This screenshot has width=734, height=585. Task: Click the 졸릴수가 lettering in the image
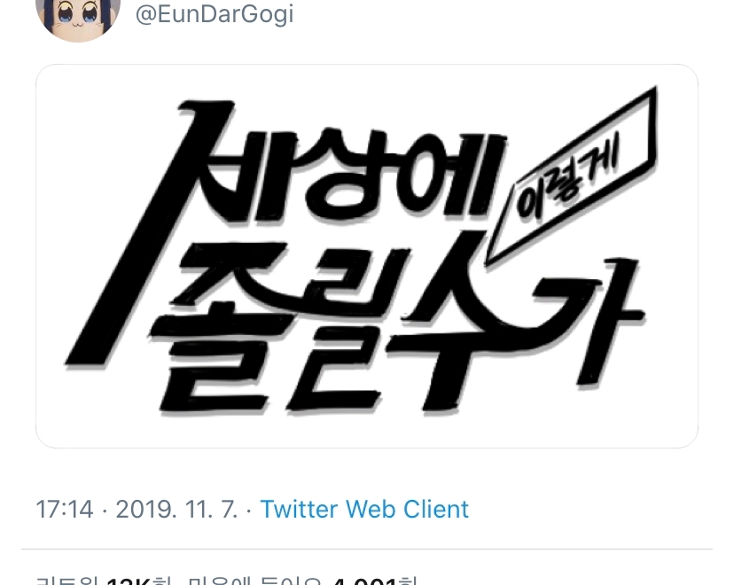(x=398, y=328)
